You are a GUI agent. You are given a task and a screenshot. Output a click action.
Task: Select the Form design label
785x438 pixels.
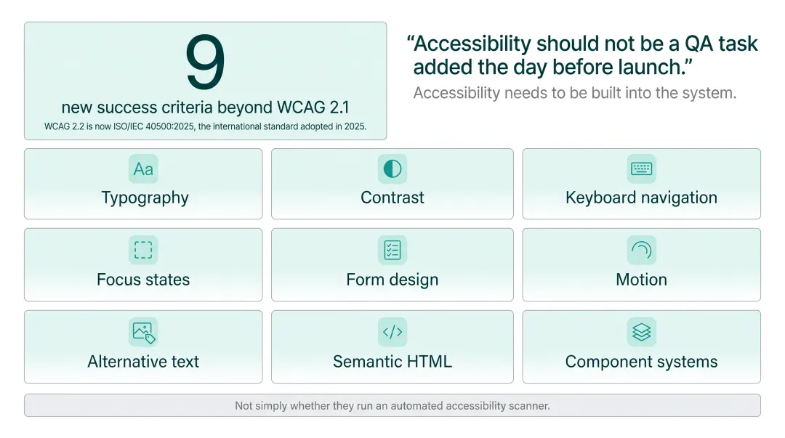point(392,280)
